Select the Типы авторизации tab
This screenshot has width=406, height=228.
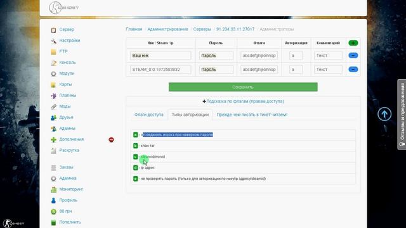[190, 115]
